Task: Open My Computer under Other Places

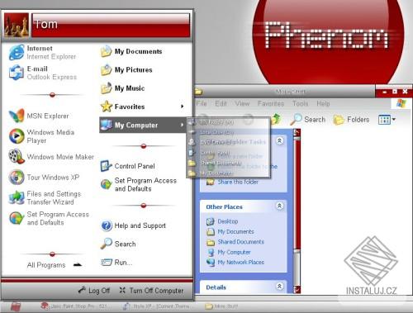Action: 229,252
